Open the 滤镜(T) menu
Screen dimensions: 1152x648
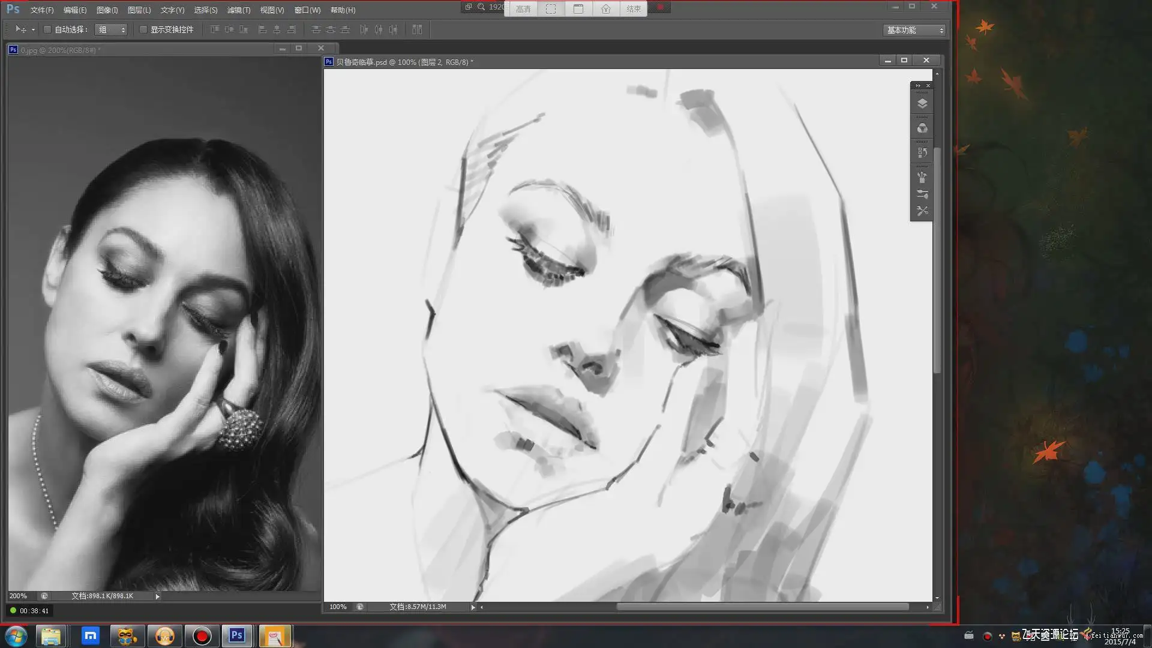[x=238, y=10]
